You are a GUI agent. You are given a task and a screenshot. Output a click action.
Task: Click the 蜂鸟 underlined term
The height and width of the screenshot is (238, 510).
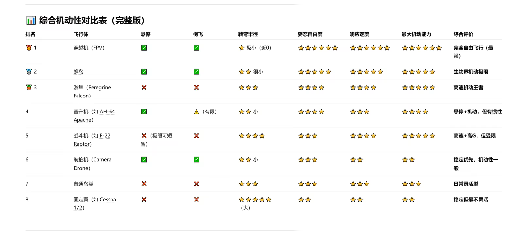pyautogui.click(x=78, y=72)
